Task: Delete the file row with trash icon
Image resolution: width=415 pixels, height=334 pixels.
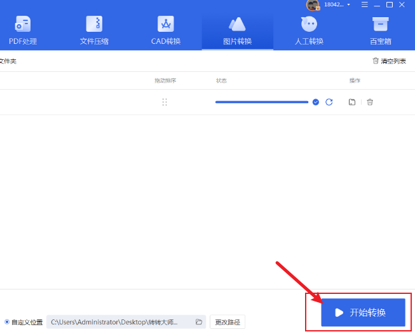Action: 370,102
